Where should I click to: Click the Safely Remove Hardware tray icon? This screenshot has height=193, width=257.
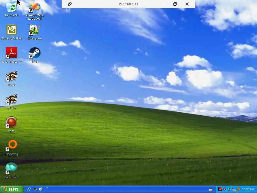[229, 189]
